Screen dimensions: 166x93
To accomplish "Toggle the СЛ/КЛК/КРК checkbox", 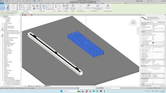I will 153,40.
